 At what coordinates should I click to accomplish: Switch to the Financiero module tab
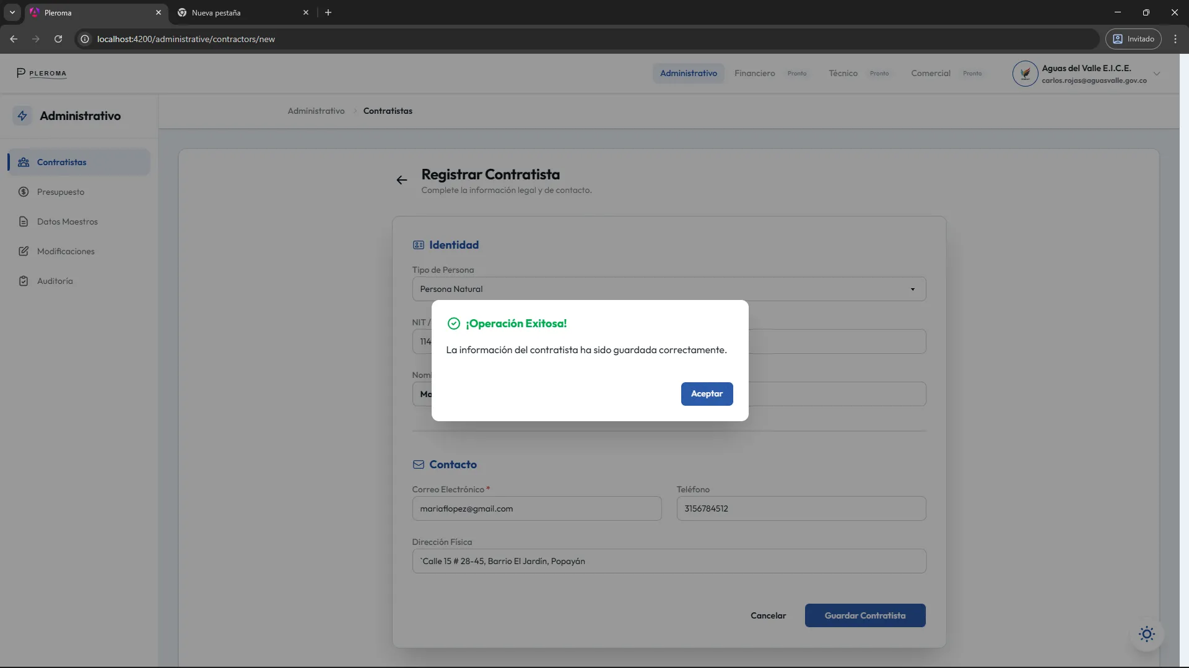[x=754, y=73]
